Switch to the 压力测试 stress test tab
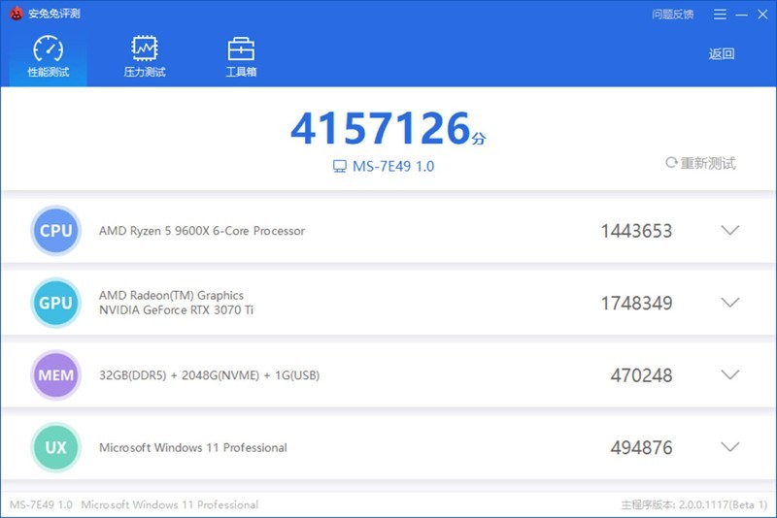777x518 pixels. pos(144,57)
